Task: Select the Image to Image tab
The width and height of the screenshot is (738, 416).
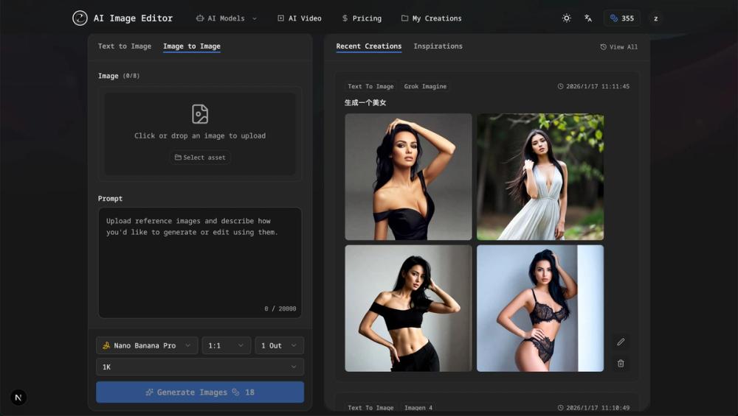Action: click(x=192, y=46)
